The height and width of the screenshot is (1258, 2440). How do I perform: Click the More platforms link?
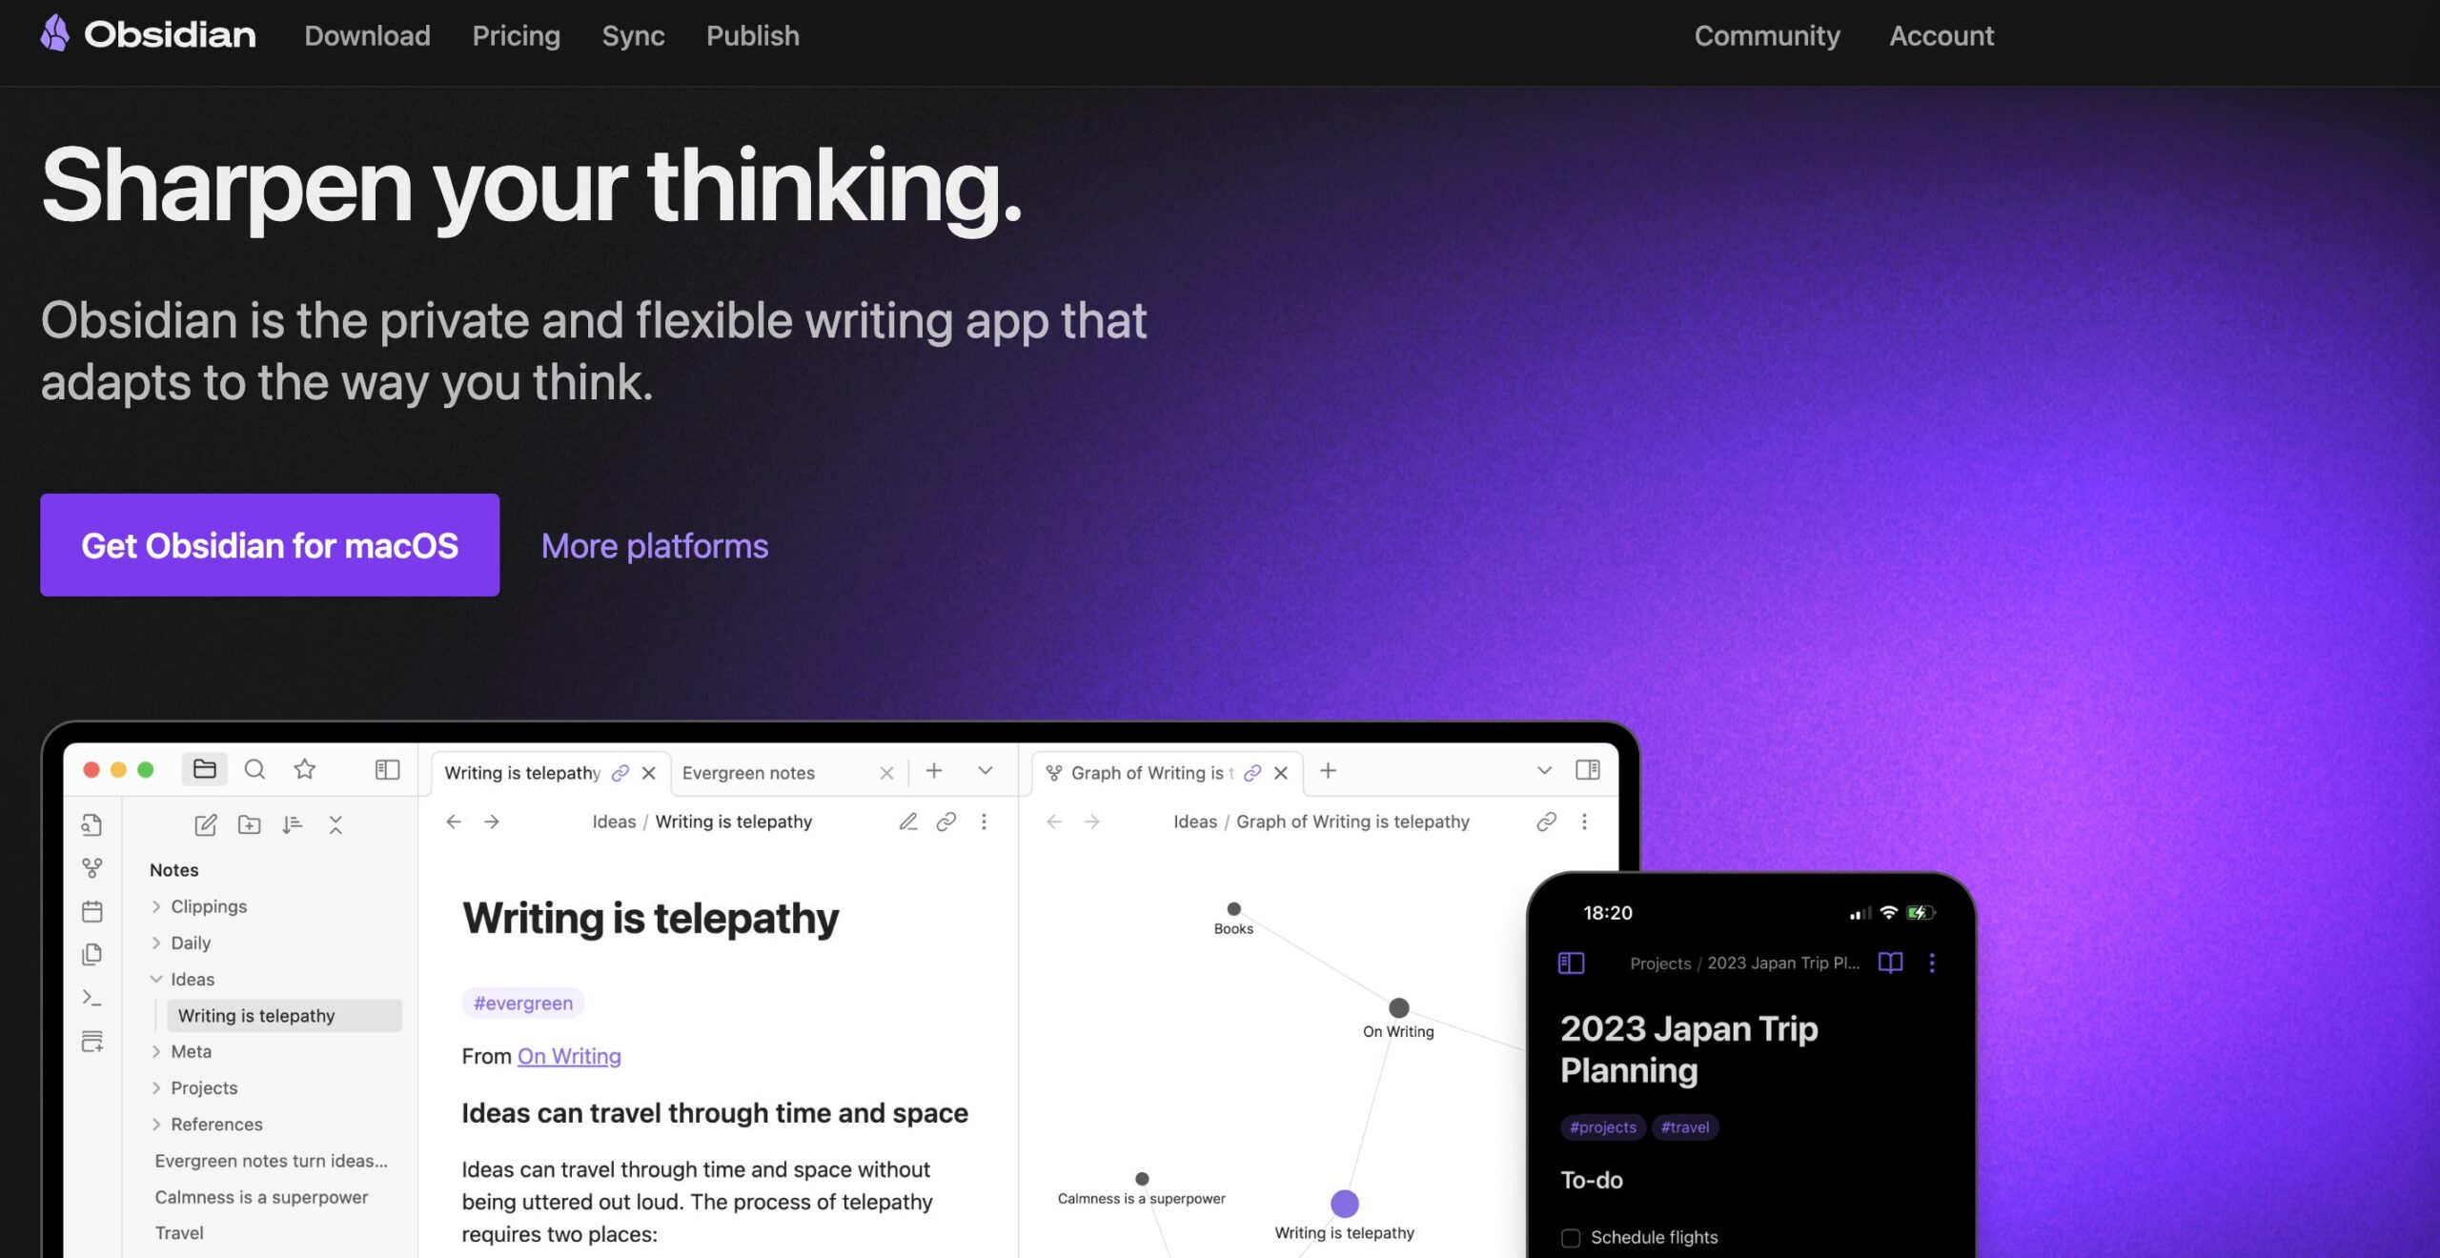coord(655,544)
